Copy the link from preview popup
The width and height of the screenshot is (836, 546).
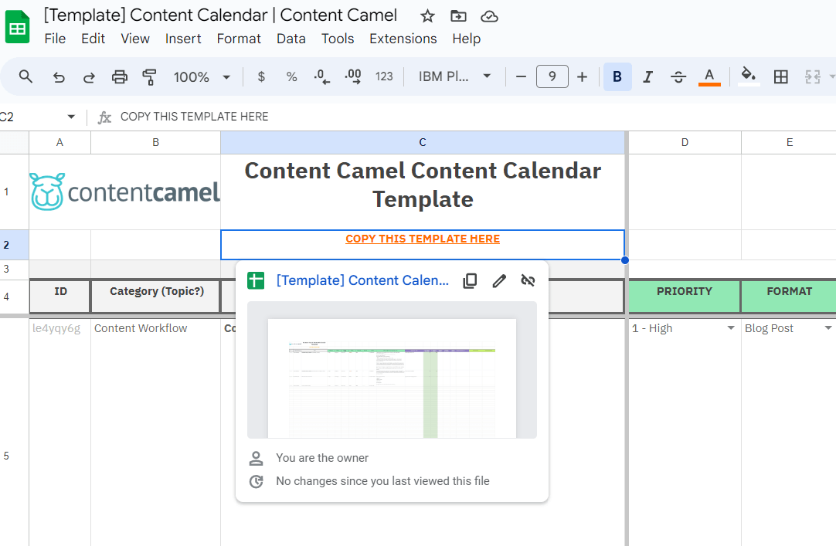tap(470, 281)
